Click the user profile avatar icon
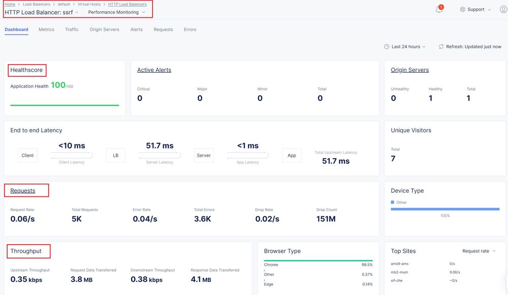The height and width of the screenshot is (295, 508). pyautogui.click(x=503, y=10)
